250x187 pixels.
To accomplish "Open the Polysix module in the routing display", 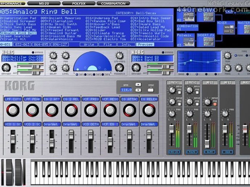I will [x=186, y=40].
